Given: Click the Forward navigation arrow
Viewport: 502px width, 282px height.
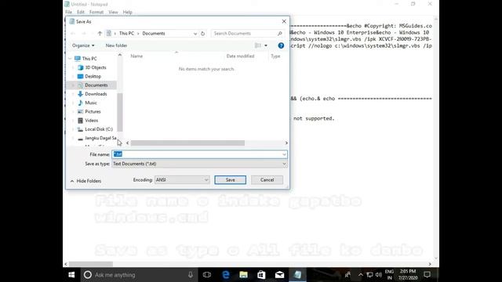Looking at the screenshot, I should [x=84, y=33].
